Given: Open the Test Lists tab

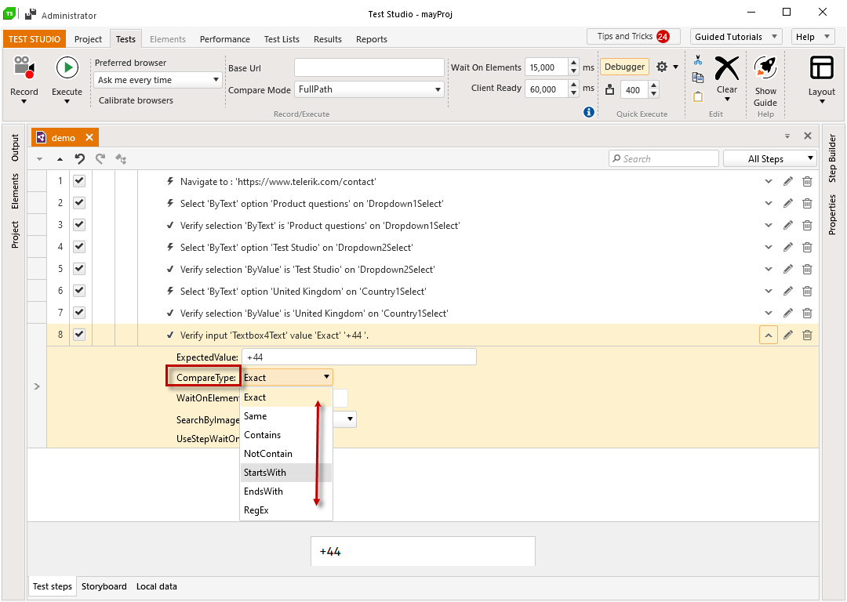Looking at the screenshot, I should [282, 39].
